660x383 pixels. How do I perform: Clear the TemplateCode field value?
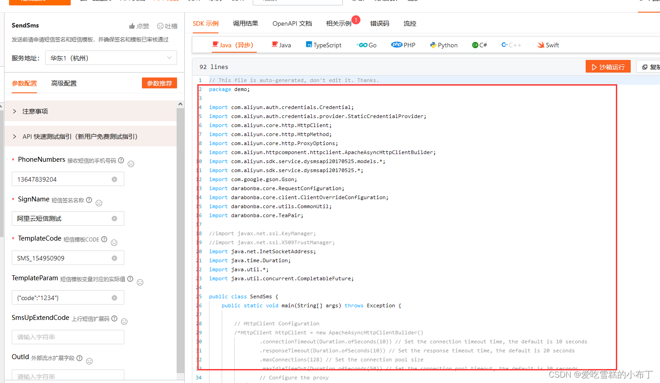(114, 258)
